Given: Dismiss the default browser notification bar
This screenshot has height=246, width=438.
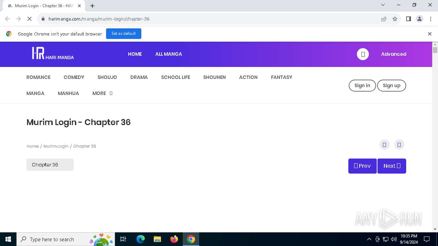Looking at the screenshot, I should click(x=430, y=34).
